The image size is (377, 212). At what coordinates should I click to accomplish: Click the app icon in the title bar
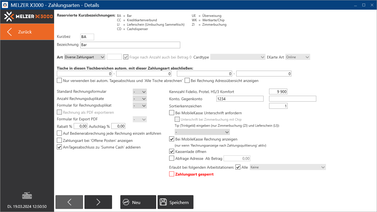coord(5,5)
